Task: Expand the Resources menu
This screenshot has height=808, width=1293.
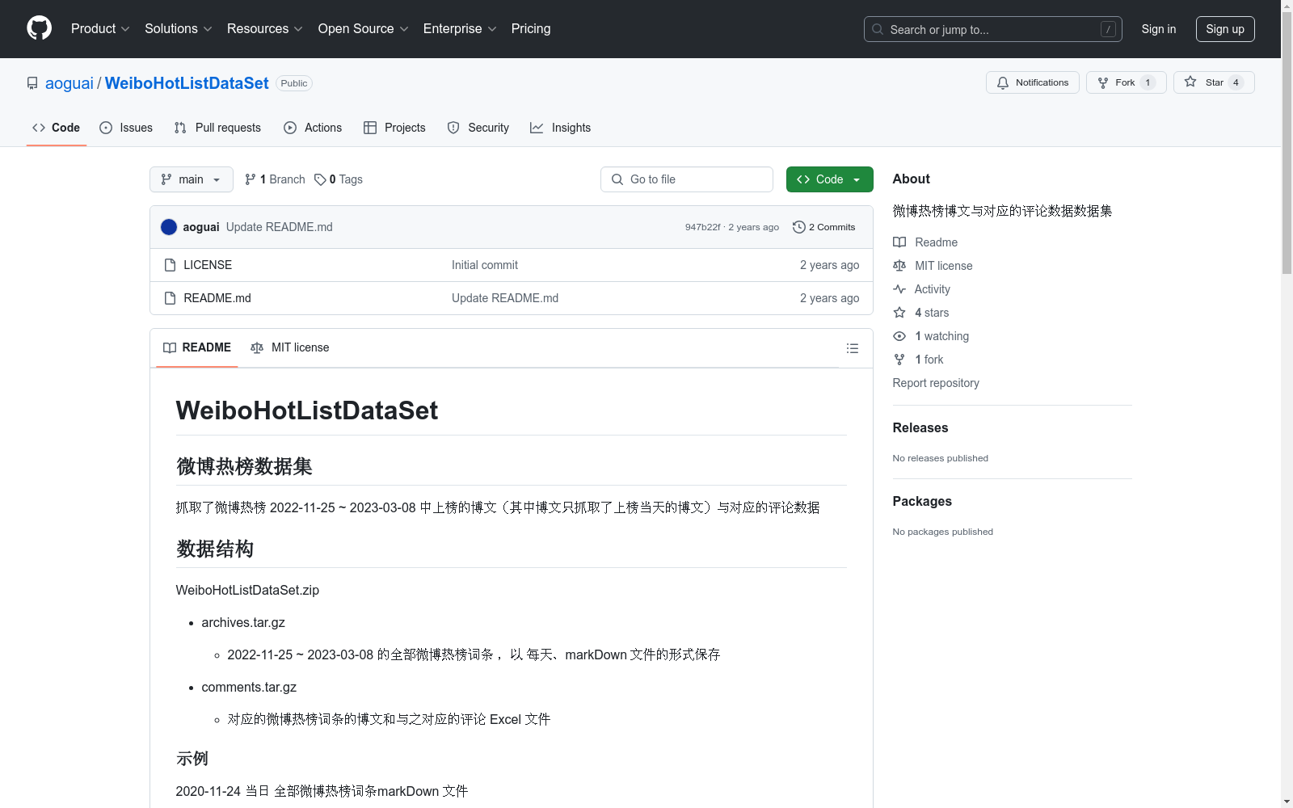Action: click(264, 29)
